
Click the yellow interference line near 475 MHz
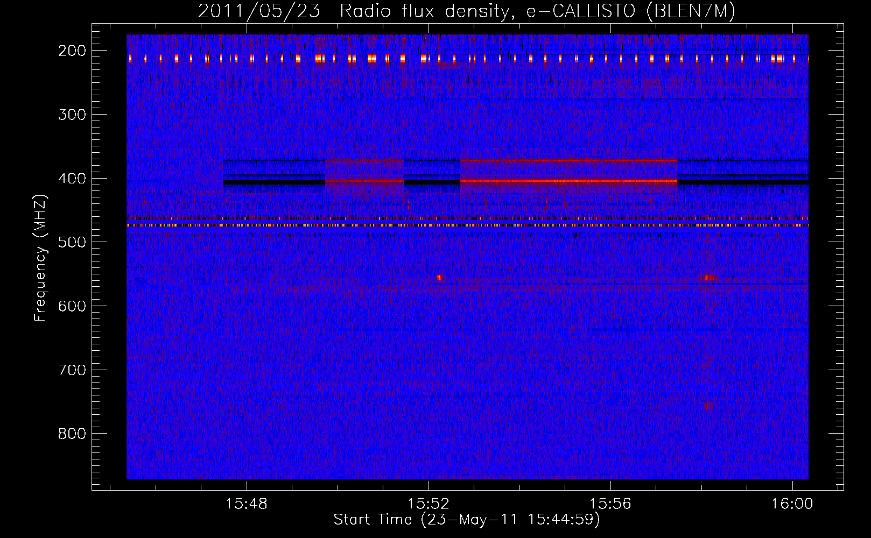[467, 225]
